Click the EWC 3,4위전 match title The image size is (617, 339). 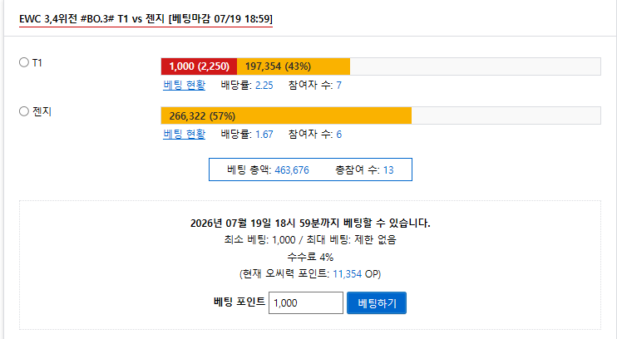point(146,19)
